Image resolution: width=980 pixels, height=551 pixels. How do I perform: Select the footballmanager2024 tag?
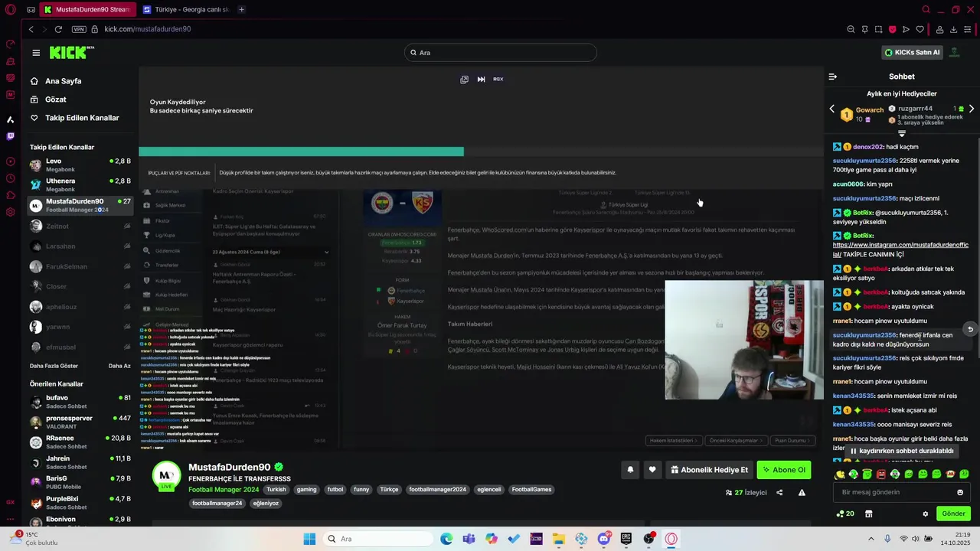(437, 490)
